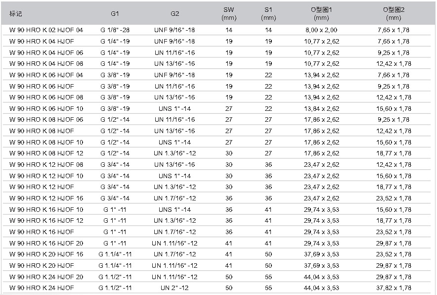Click the 37,82 x 1,78 cell
The width and height of the screenshot is (437, 295).
pyautogui.click(x=393, y=288)
